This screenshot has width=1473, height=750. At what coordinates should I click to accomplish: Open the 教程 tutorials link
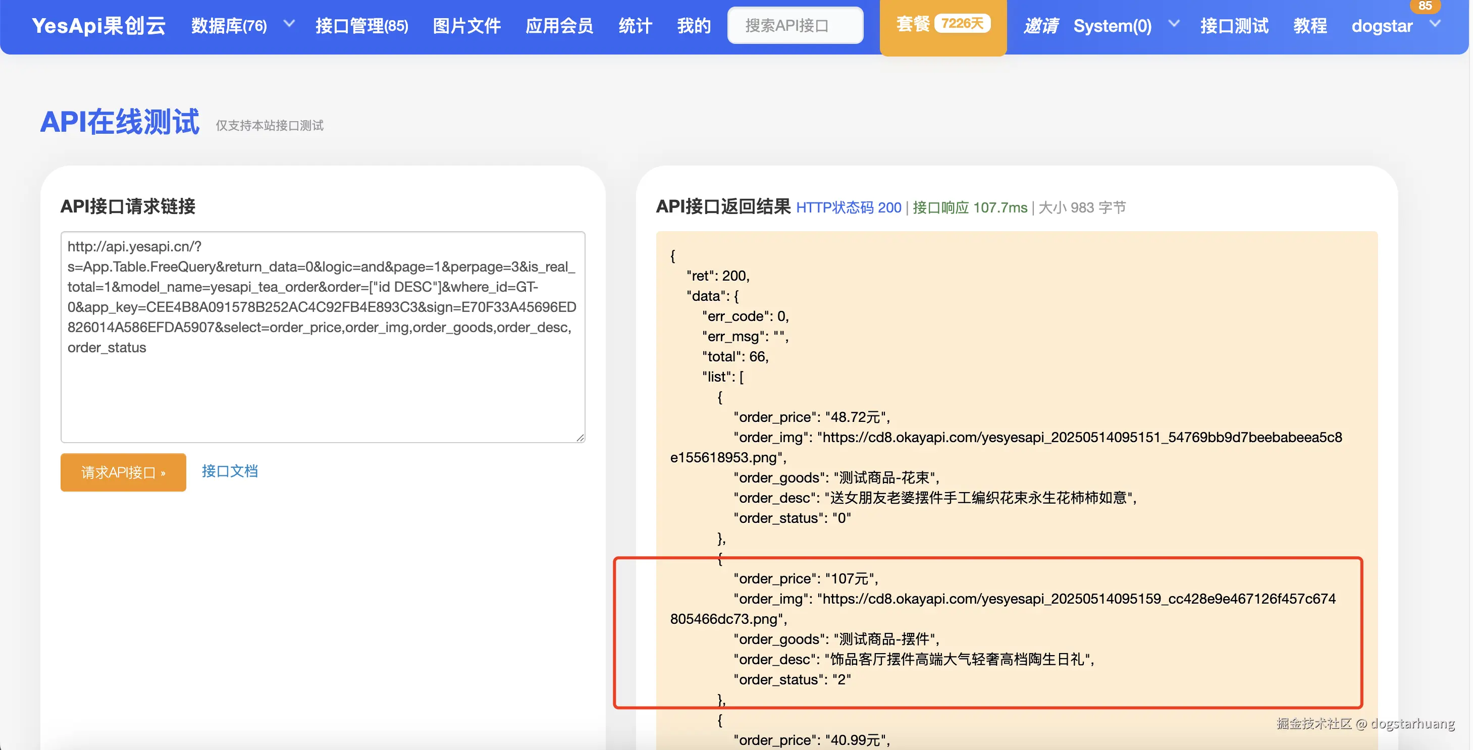coord(1310,26)
